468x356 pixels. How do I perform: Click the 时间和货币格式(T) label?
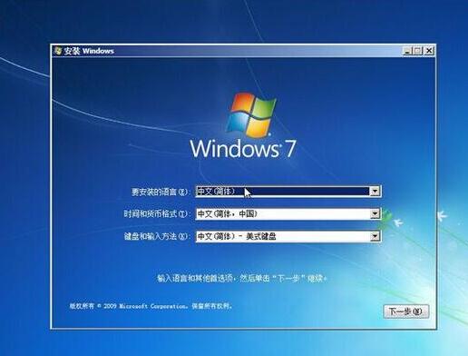(x=157, y=214)
